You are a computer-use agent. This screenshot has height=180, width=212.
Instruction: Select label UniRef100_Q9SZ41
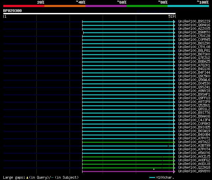point(194,87)
